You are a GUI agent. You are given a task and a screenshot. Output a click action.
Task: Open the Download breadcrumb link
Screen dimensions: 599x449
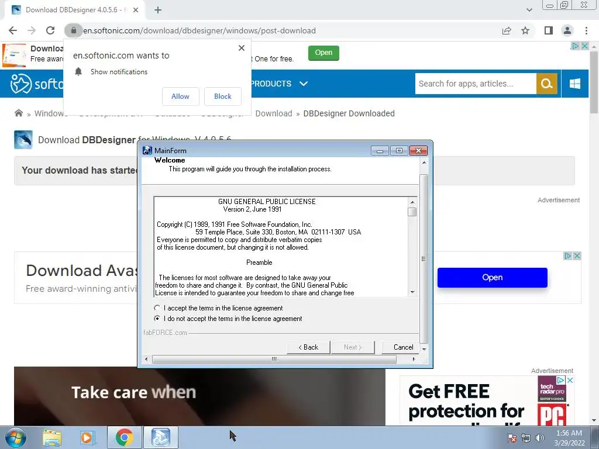point(274,113)
